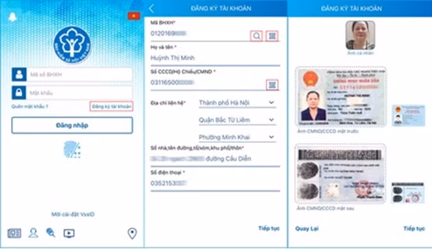Viewport: 432px width, 249px height.
Task: Open the video guide icon in bottom bar
Action: tap(69, 233)
